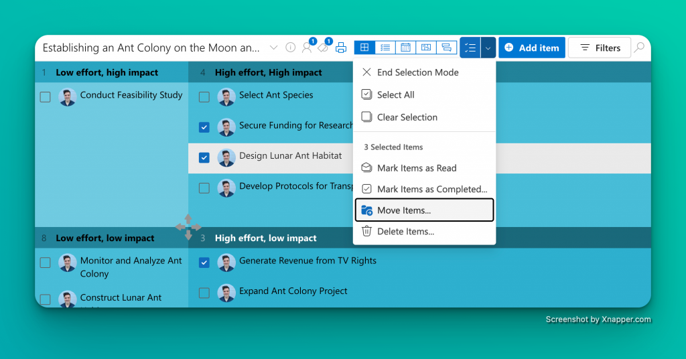Screen dimensions: 686x359
Task: Switch to the calendar view
Action: [405, 48]
